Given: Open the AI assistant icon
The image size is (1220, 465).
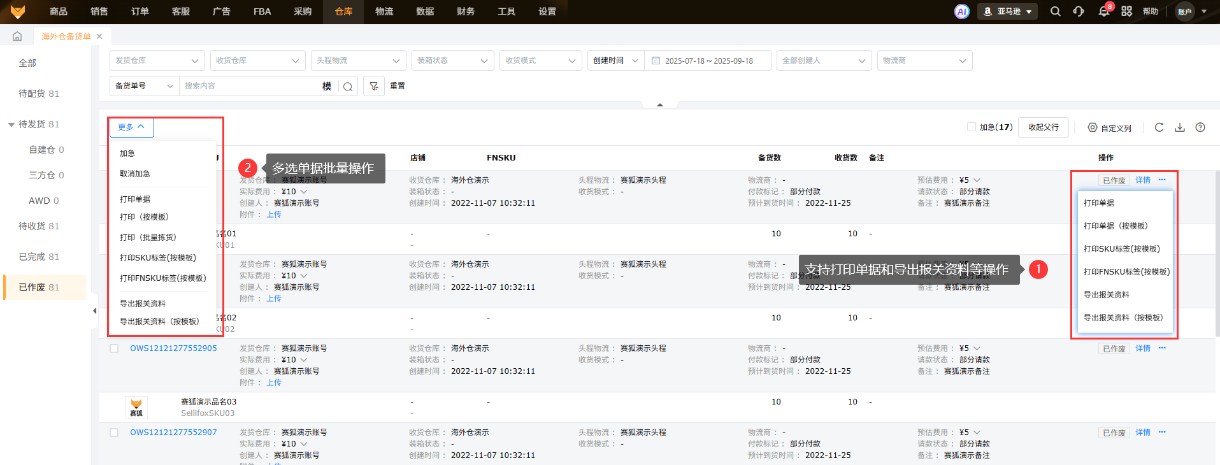Looking at the screenshot, I should [961, 11].
